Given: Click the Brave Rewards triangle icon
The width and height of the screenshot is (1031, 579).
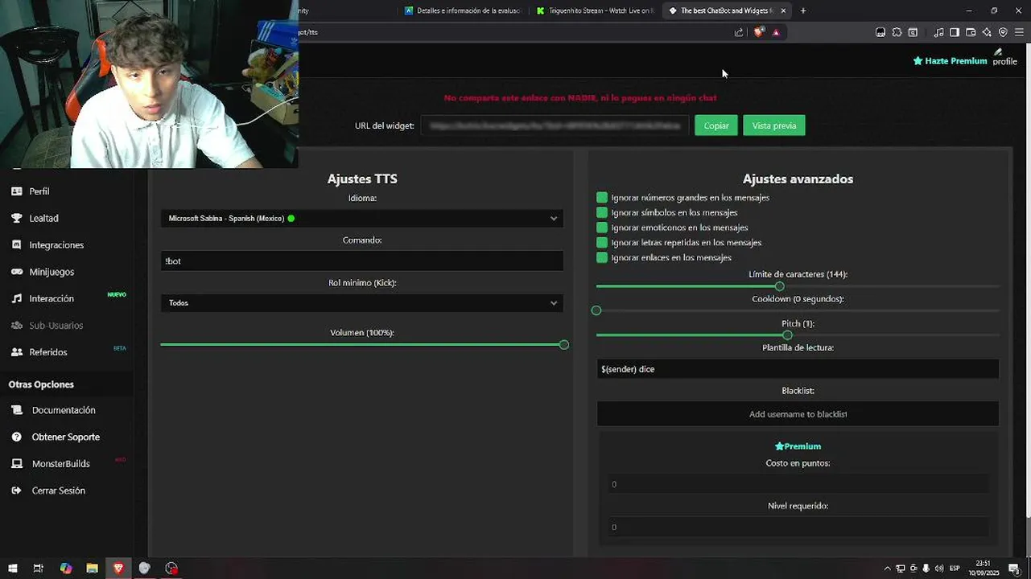Looking at the screenshot, I should [776, 32].
